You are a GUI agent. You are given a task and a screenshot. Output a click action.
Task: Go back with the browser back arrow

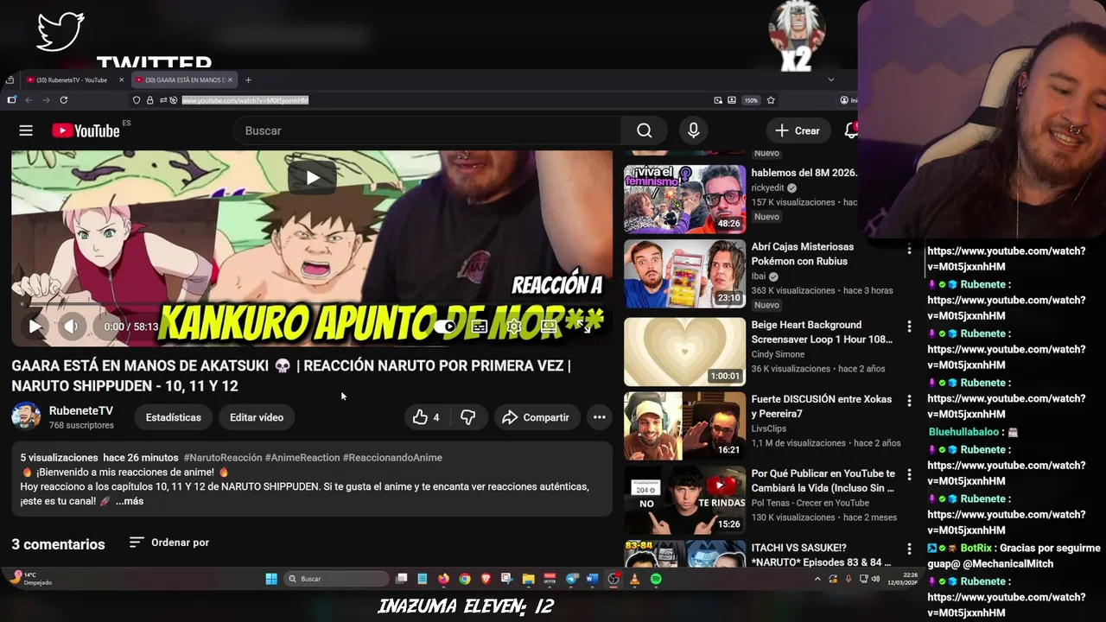point(28,100)
